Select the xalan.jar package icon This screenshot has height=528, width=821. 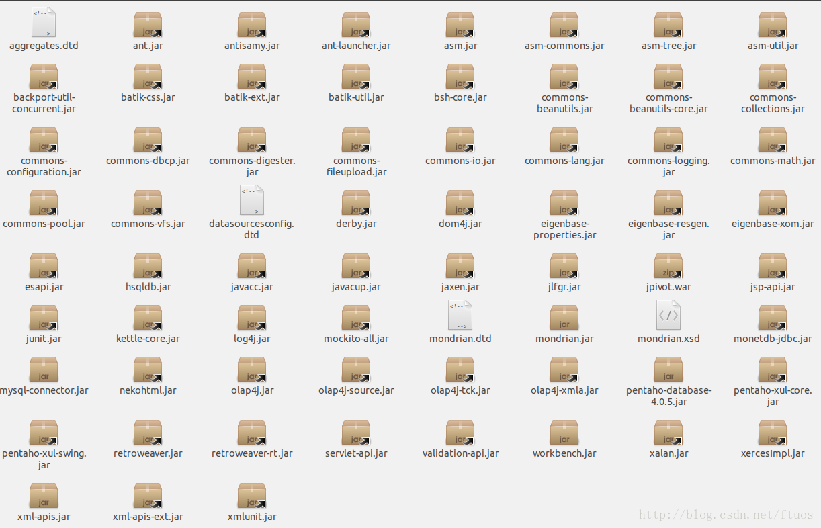668,433
